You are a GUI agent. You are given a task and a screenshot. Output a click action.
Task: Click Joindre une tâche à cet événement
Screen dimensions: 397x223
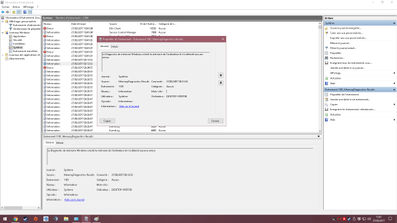tap(350, 100)
